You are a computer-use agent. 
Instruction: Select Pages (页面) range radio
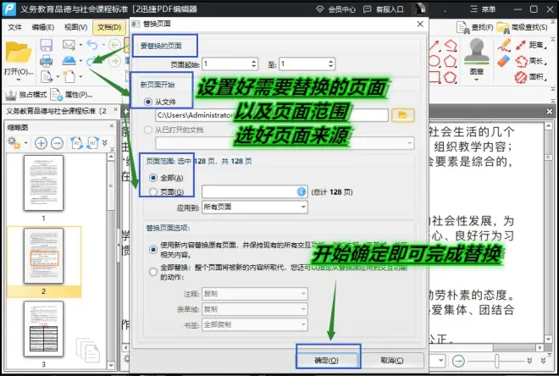(153, 192)
